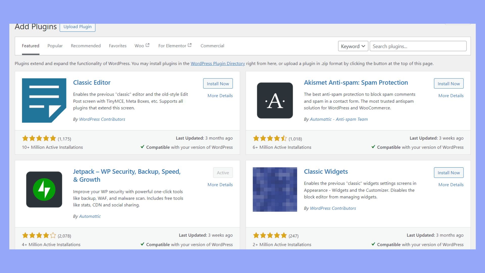
Task: Click the Upload Plugin button
Action: (77, 27)
